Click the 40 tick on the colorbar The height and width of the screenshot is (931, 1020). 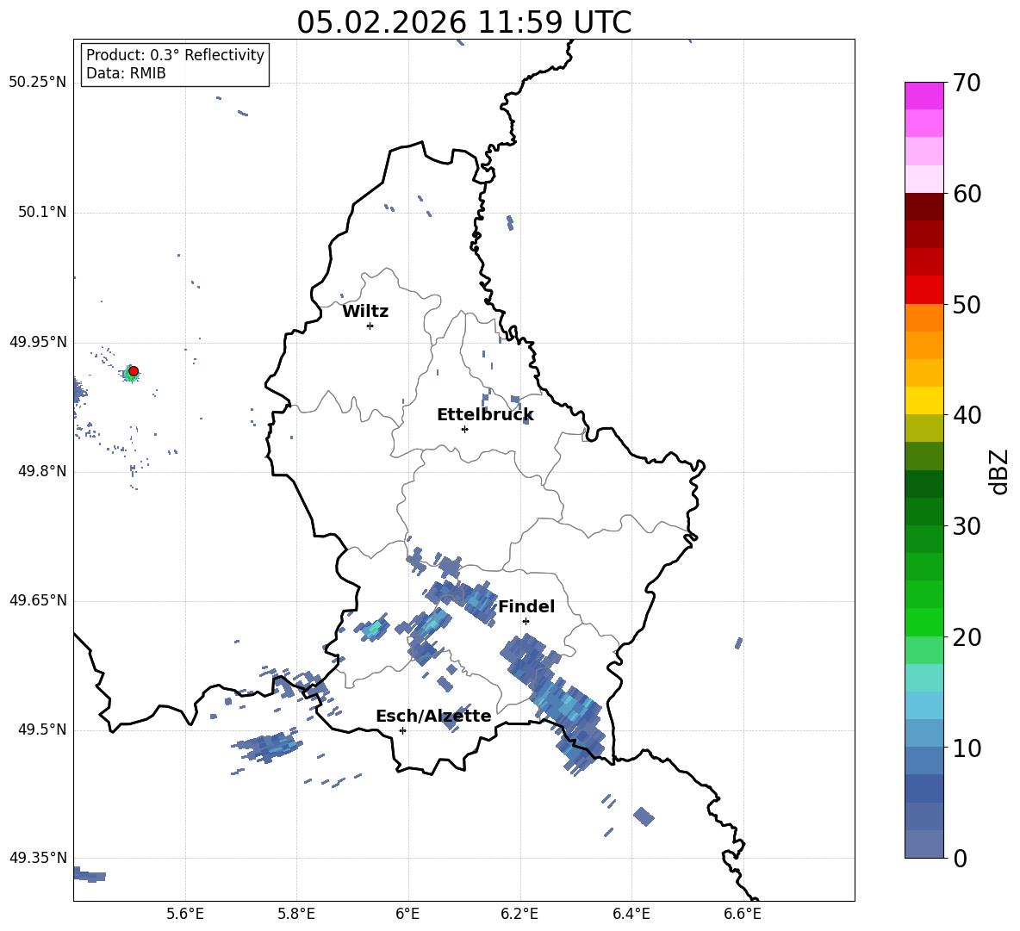(x=967, y=415)
